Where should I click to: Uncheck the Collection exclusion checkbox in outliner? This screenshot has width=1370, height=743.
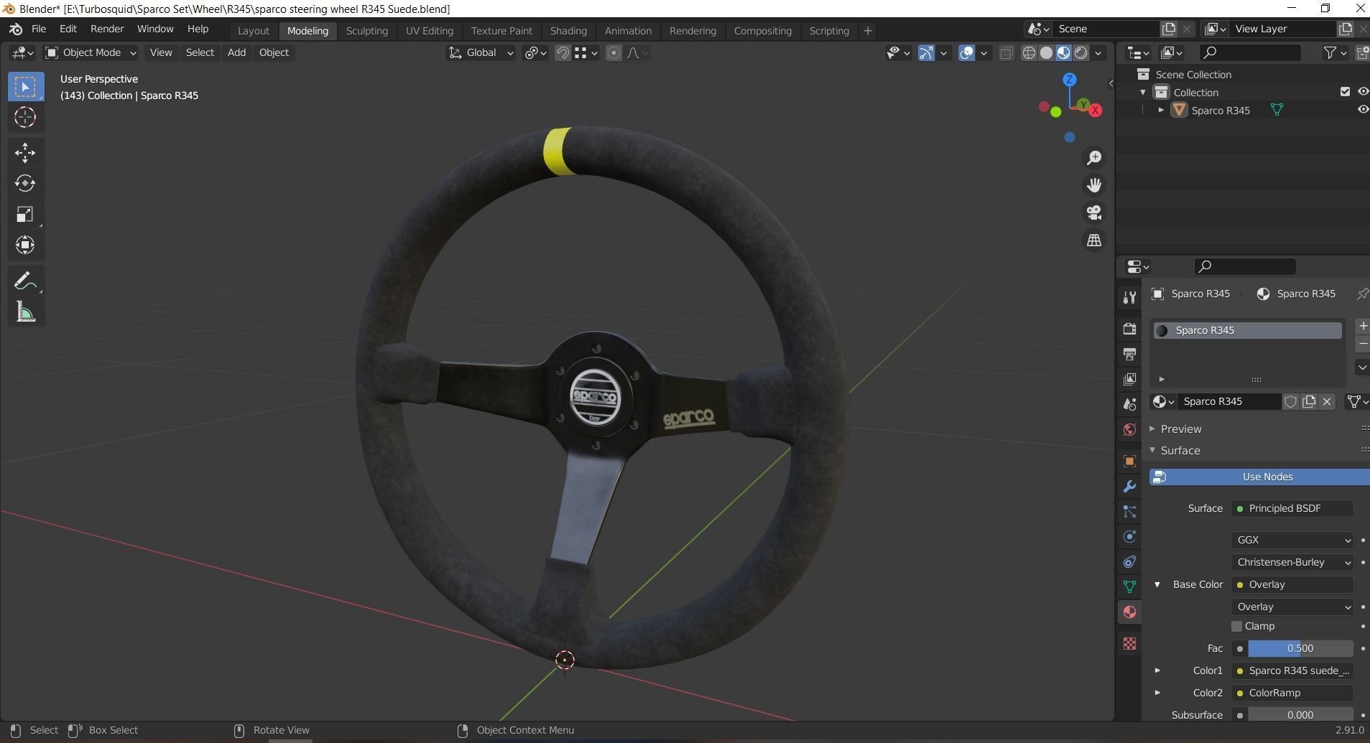(x=1344, y=92)
